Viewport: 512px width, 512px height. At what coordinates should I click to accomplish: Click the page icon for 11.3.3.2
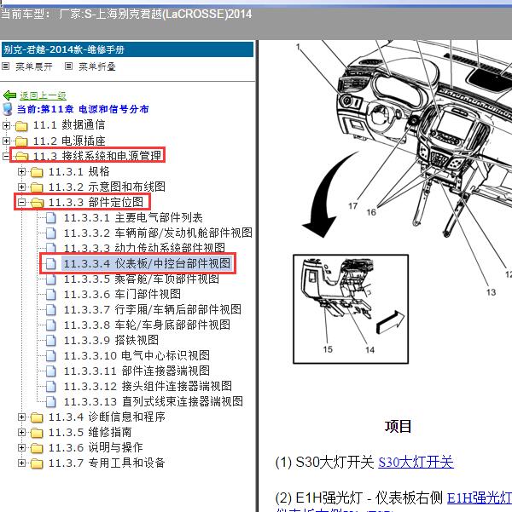pos(51,233)
